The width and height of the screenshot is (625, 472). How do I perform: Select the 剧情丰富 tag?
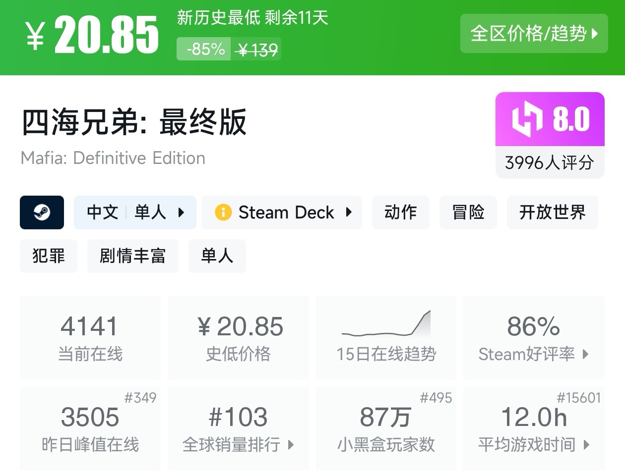tap(132, 256)
